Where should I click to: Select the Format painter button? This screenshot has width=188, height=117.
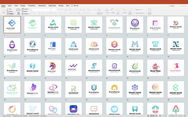click(x=10, y=14)
